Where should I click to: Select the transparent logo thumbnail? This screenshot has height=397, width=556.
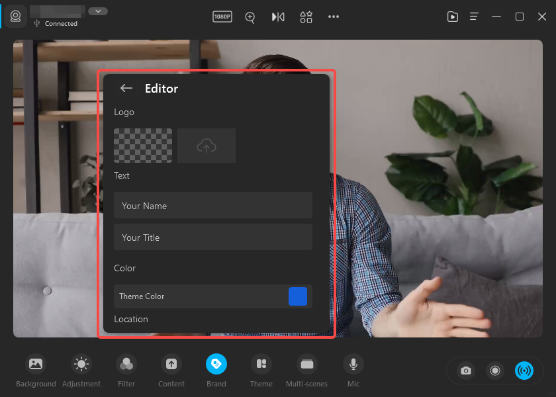pyautogui.click(x=143, y=146)
